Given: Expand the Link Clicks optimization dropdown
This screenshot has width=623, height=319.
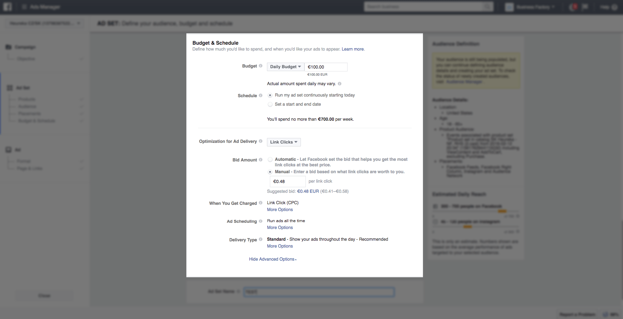Looking at the screenshot, I should [284, 142].
